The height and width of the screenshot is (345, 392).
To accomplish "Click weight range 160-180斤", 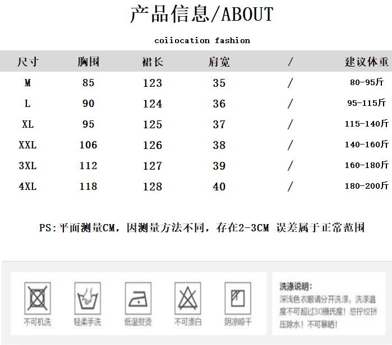I will point(367,165).
